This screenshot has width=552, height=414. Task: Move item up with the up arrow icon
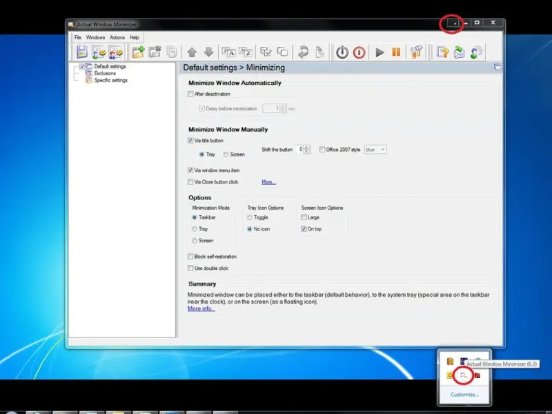(x=192, y=52)
